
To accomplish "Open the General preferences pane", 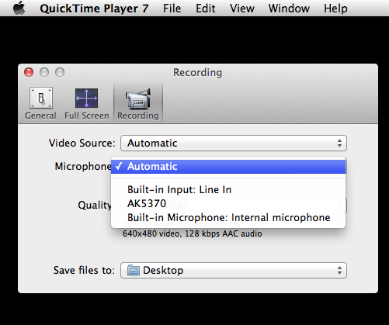I will 40,103.
